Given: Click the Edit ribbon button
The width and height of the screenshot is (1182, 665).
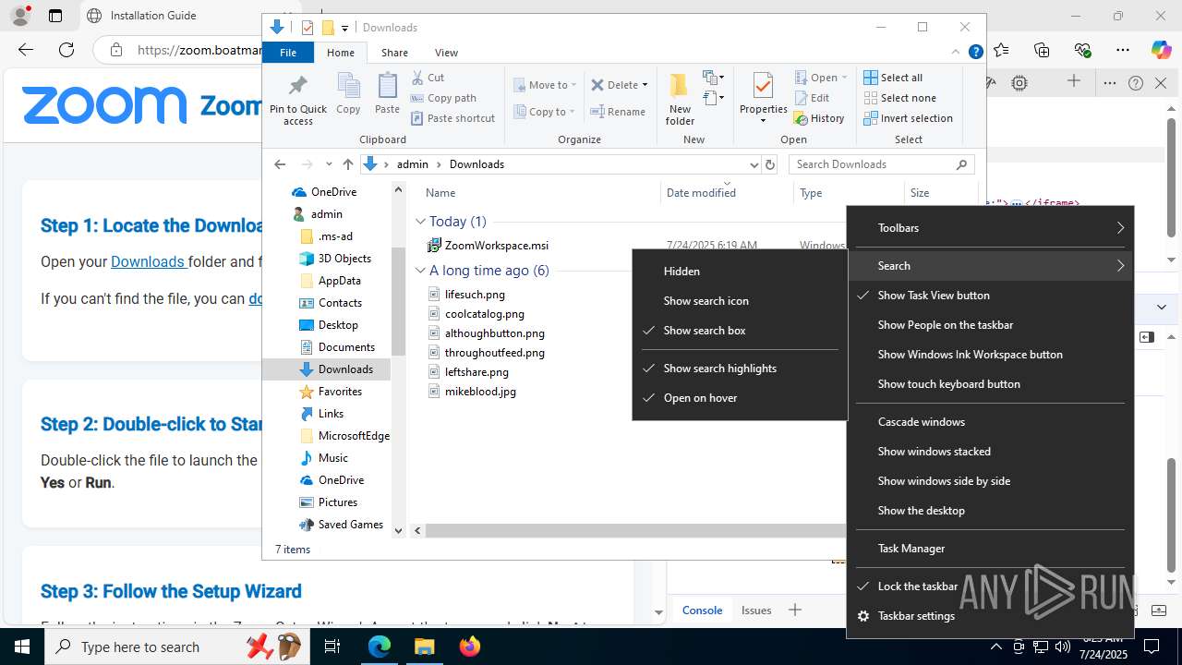Looking at the screenshot, I should [812, 98].
